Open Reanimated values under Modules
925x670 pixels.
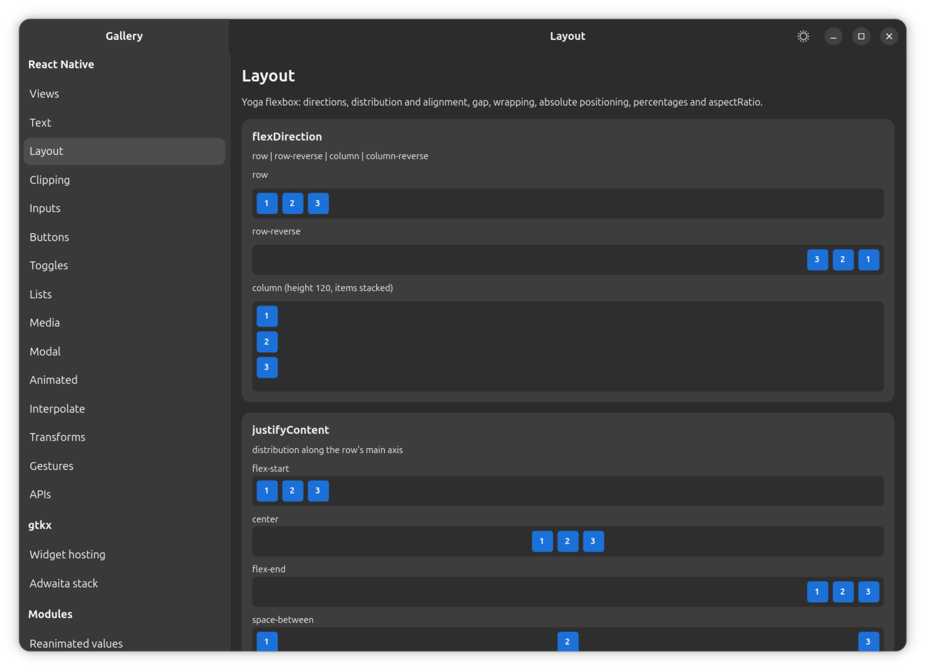(124, 643)
